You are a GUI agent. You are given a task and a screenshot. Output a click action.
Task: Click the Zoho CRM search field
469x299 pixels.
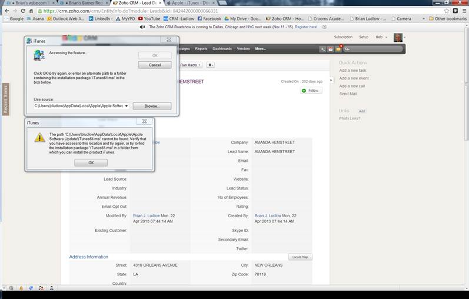coord(373,49)
